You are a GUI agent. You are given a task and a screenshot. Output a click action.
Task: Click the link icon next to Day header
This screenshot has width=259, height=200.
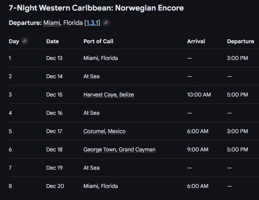click(x=25, y=41)
